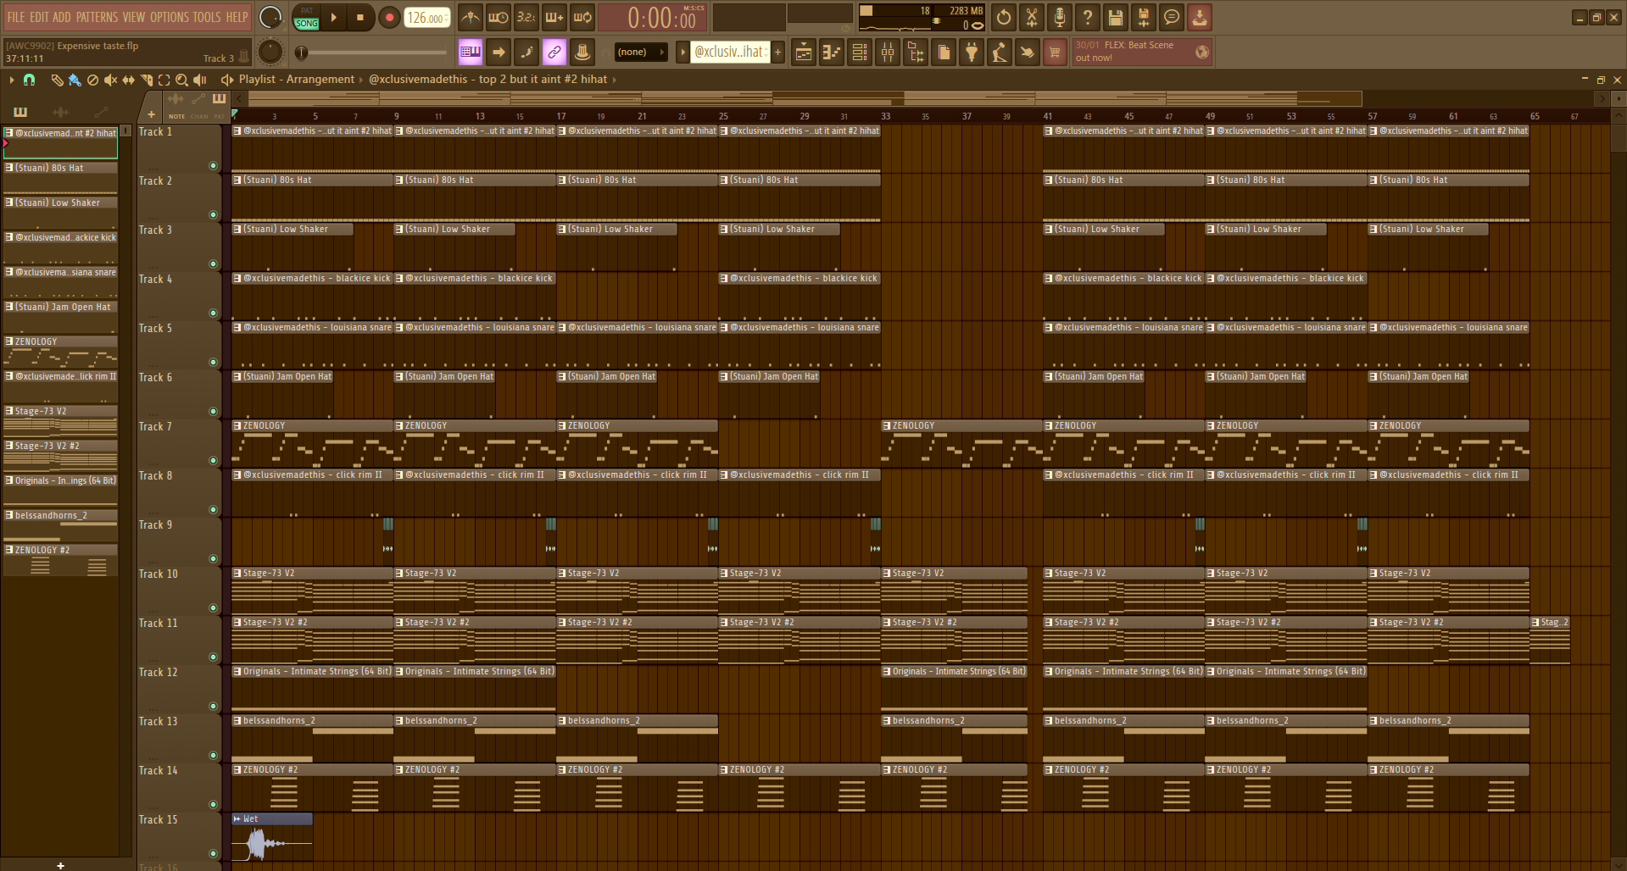
Task: Click the song position slider knob
Action: (x=301, y=53)
